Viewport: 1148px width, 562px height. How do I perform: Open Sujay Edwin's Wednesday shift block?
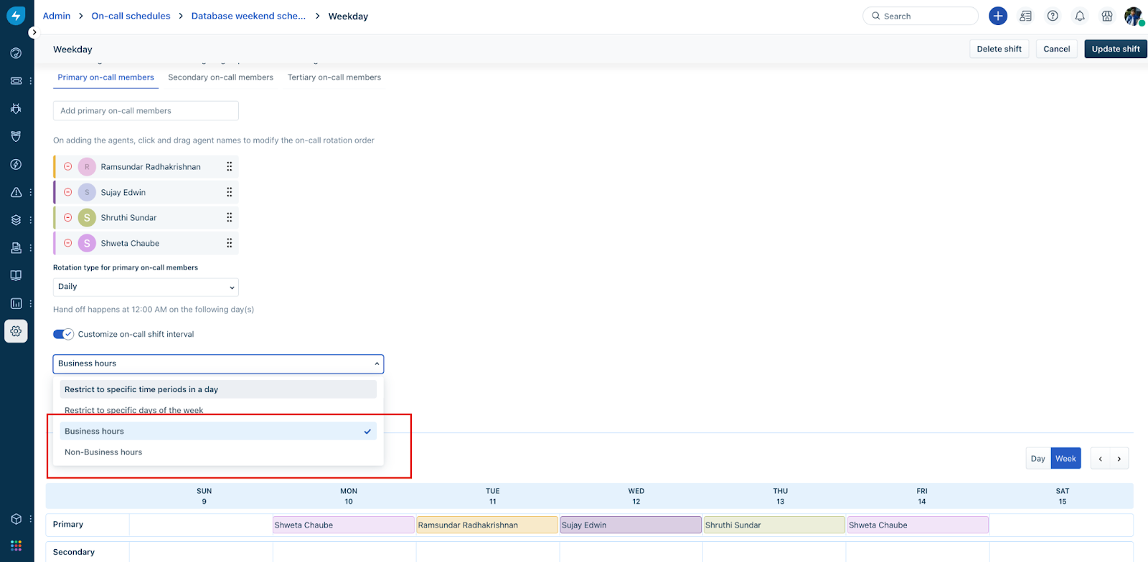click(x=631, y=525)
